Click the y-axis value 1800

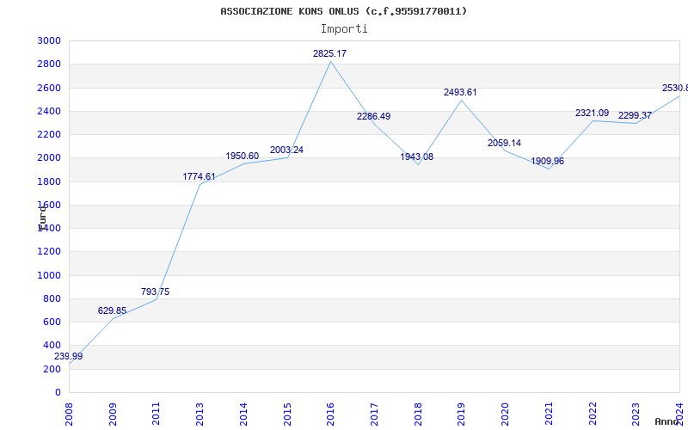click(50, 181)
